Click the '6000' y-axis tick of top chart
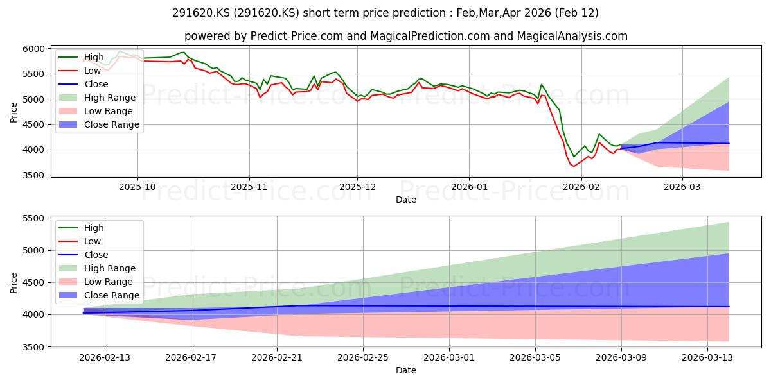The width and height of the screenshot is (771, 385). (x=35, y=49)
